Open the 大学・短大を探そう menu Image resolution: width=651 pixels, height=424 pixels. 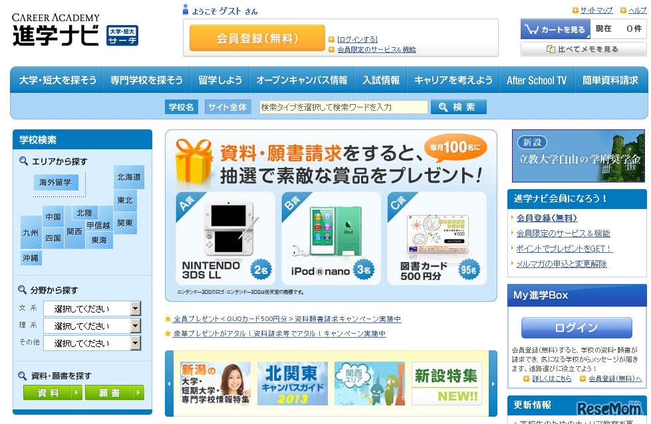click(x=57, y=80)
